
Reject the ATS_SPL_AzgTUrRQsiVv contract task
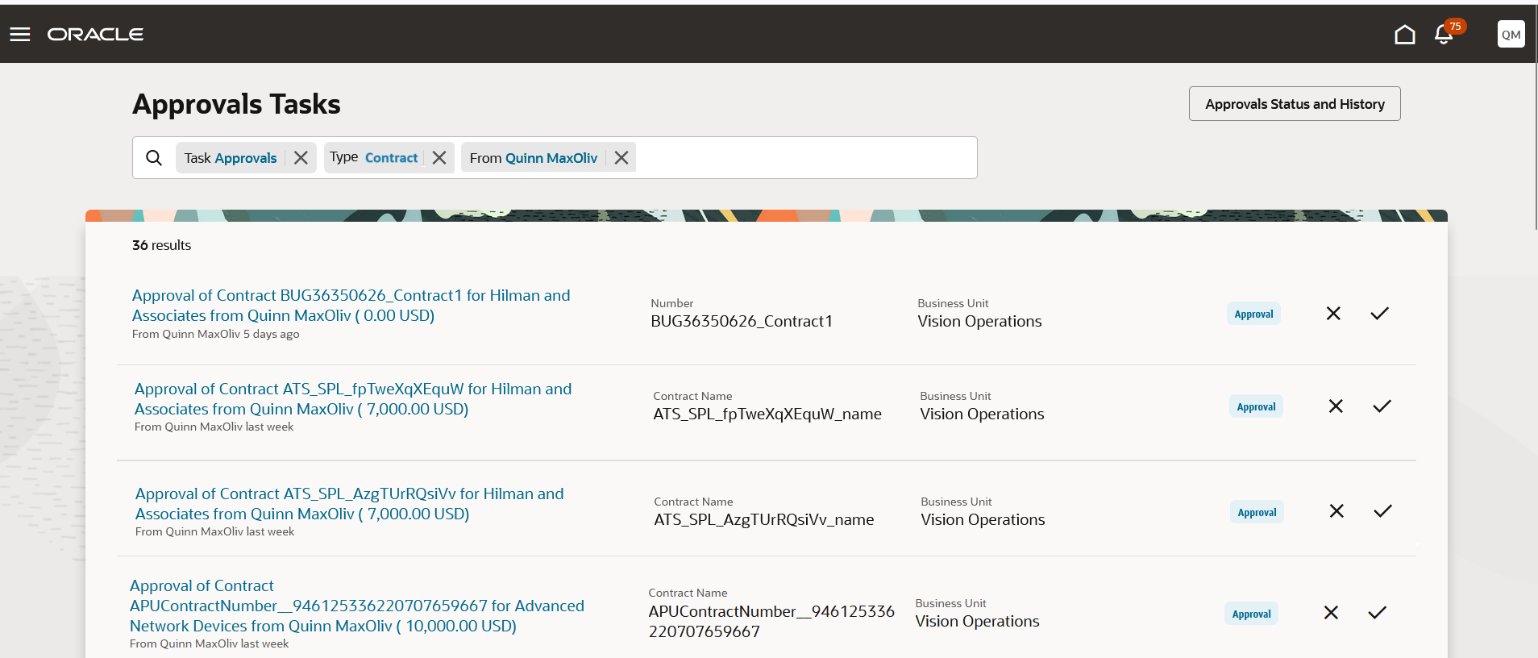click(1336, 510)
